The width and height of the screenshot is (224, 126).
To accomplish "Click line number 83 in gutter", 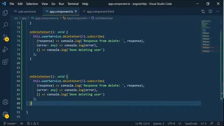I will 19,77.
